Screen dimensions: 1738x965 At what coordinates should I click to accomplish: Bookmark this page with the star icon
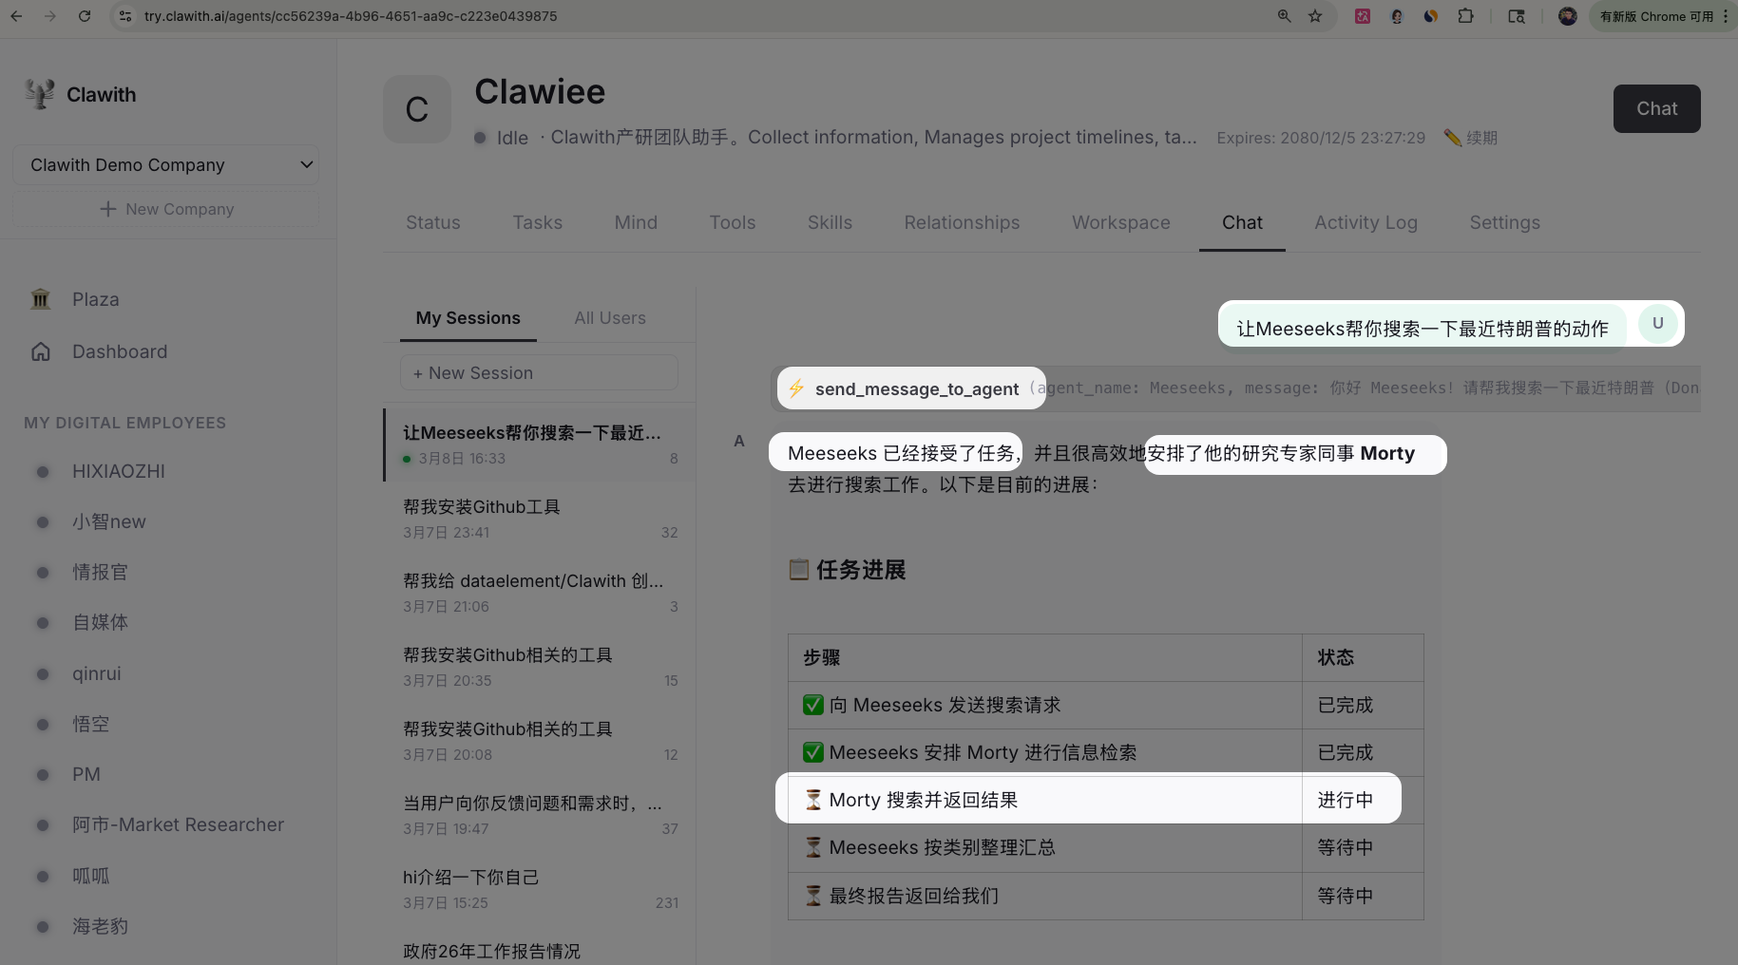1315,16
